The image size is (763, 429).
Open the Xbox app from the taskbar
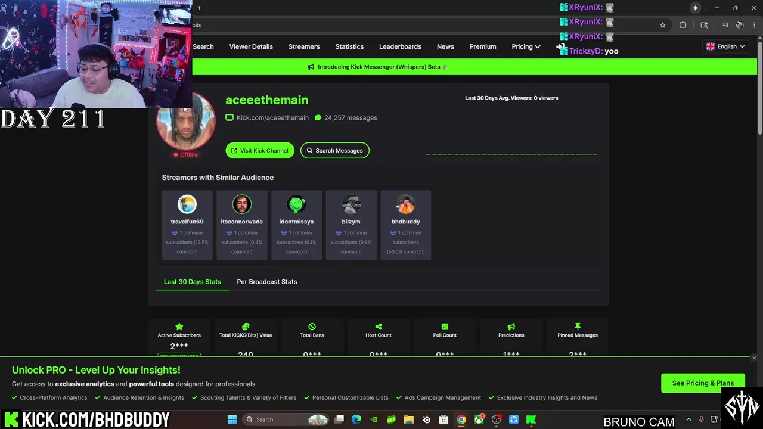tap(479, 419)
